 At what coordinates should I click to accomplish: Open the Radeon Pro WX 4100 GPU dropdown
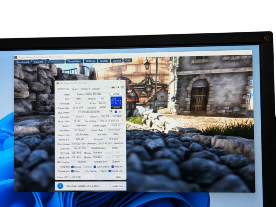tap(76, 177)
